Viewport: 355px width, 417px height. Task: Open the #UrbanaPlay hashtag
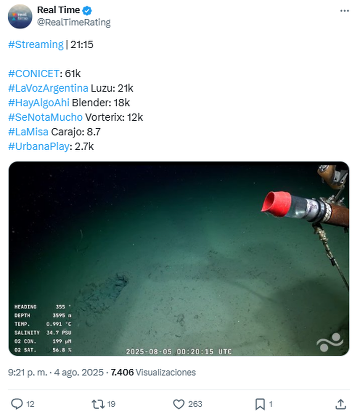tap(39, 146)
